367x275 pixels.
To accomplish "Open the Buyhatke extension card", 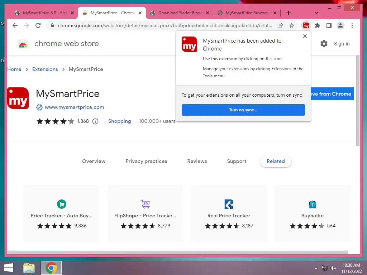I will point(313,213).
